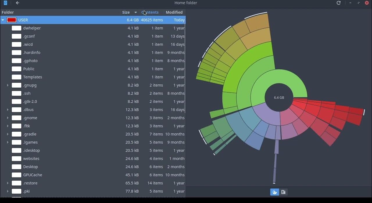
Task: Click the back arrow in the header
Action: [17, 3]
